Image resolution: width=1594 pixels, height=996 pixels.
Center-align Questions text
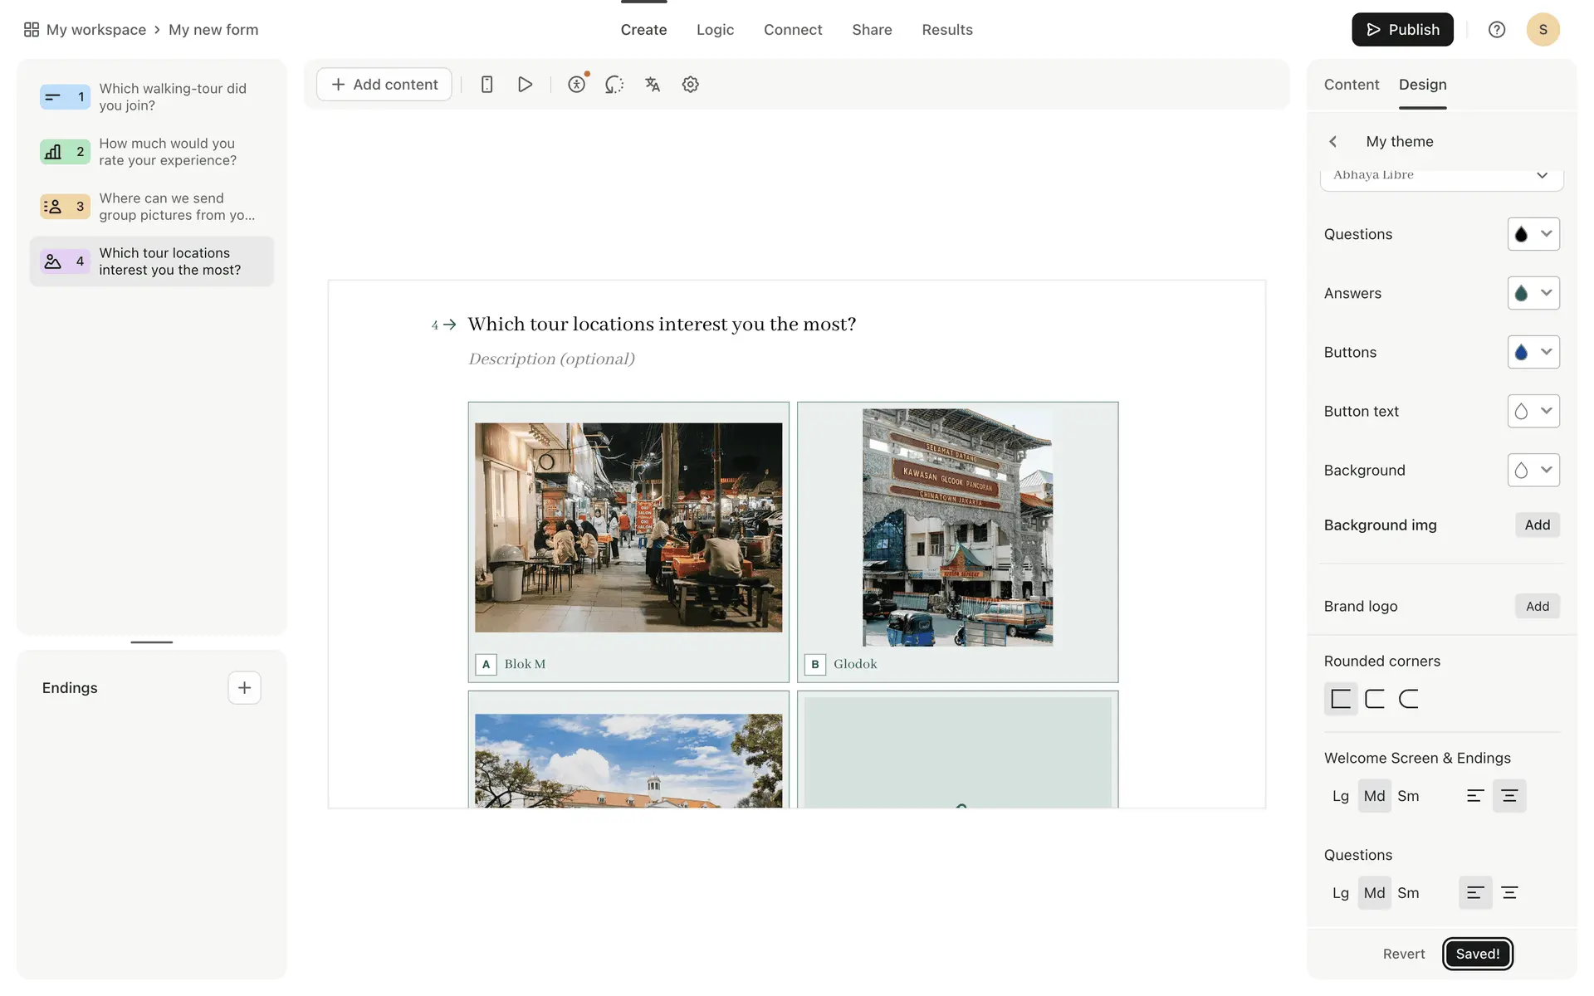click(x=1509, y=893)
